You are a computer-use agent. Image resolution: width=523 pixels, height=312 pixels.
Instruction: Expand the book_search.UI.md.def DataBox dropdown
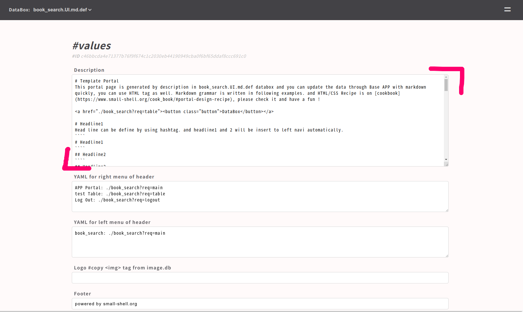pos(62,10)
